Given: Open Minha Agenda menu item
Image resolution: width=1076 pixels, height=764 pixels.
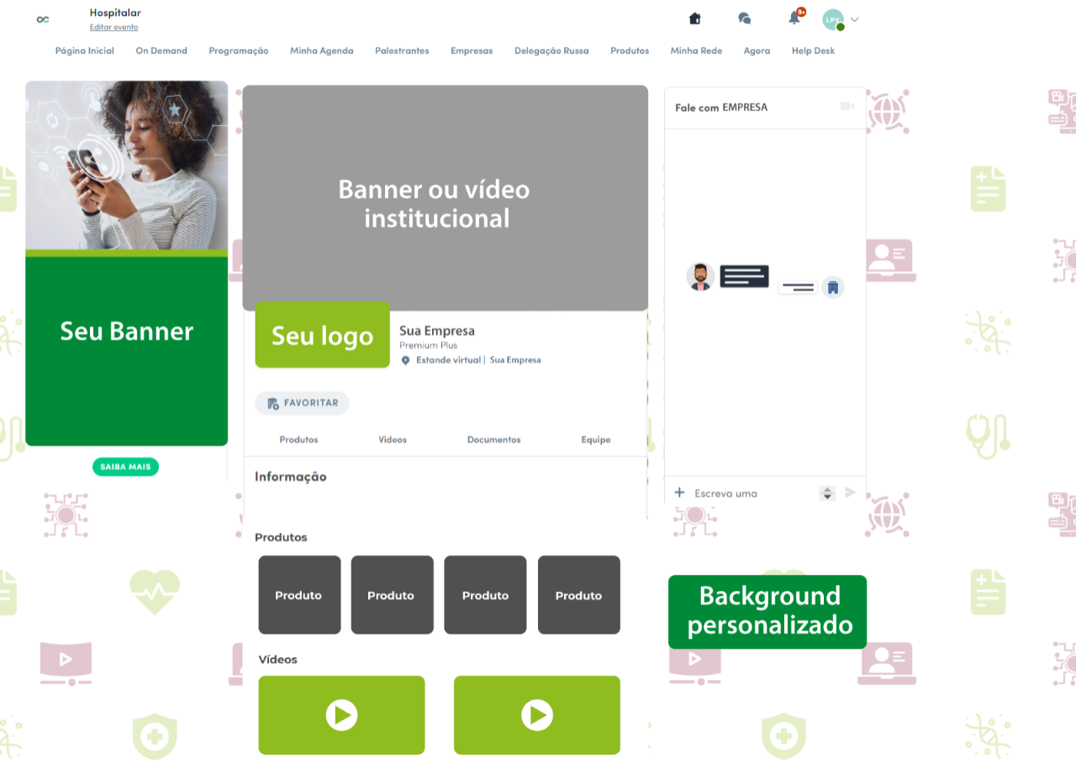Looking at the screenshot, I should 322,50.
